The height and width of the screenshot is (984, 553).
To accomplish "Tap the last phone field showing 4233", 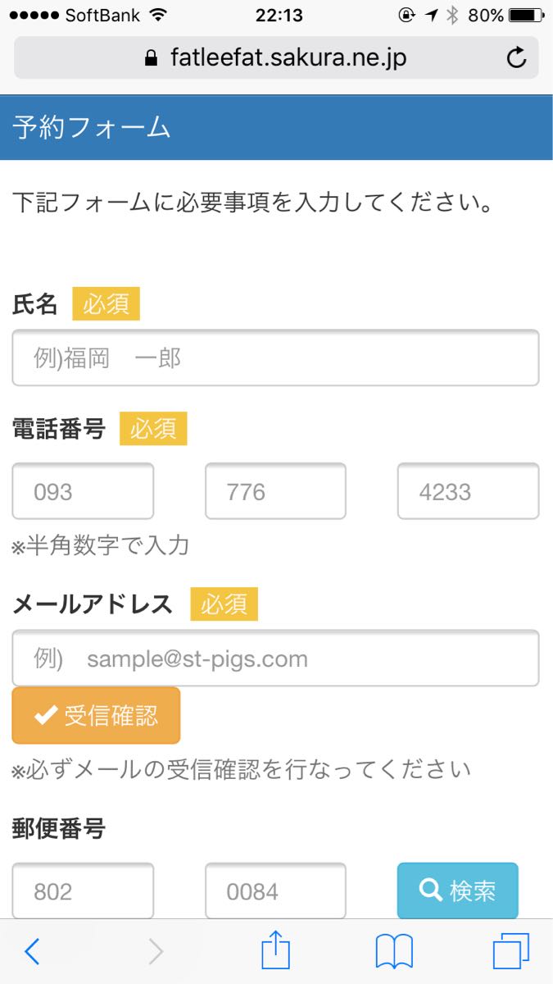I will (x=468, y=491).
